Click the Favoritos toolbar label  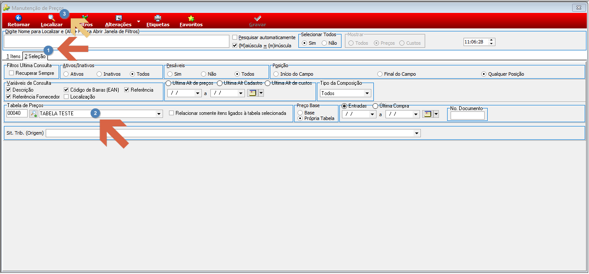click(191, 25)
